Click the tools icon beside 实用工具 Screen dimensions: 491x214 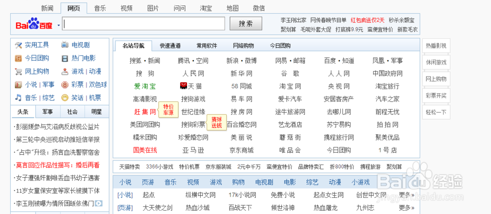[x=19, y=45]
